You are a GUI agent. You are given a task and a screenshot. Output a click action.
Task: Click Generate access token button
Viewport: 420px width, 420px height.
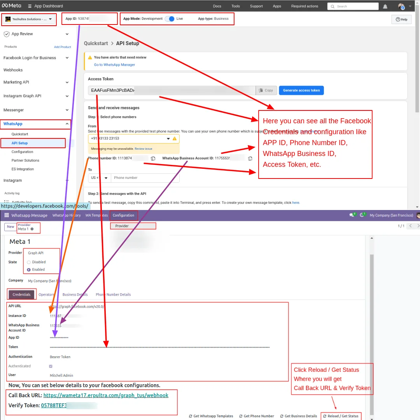pos(301,91)
